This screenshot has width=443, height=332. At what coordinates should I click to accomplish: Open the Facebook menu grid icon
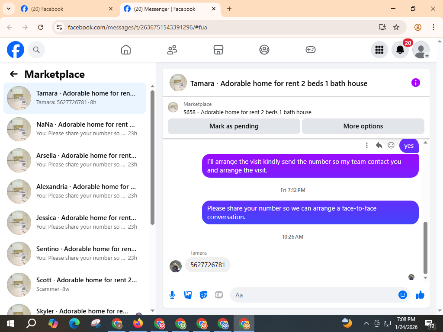(379, 50)
